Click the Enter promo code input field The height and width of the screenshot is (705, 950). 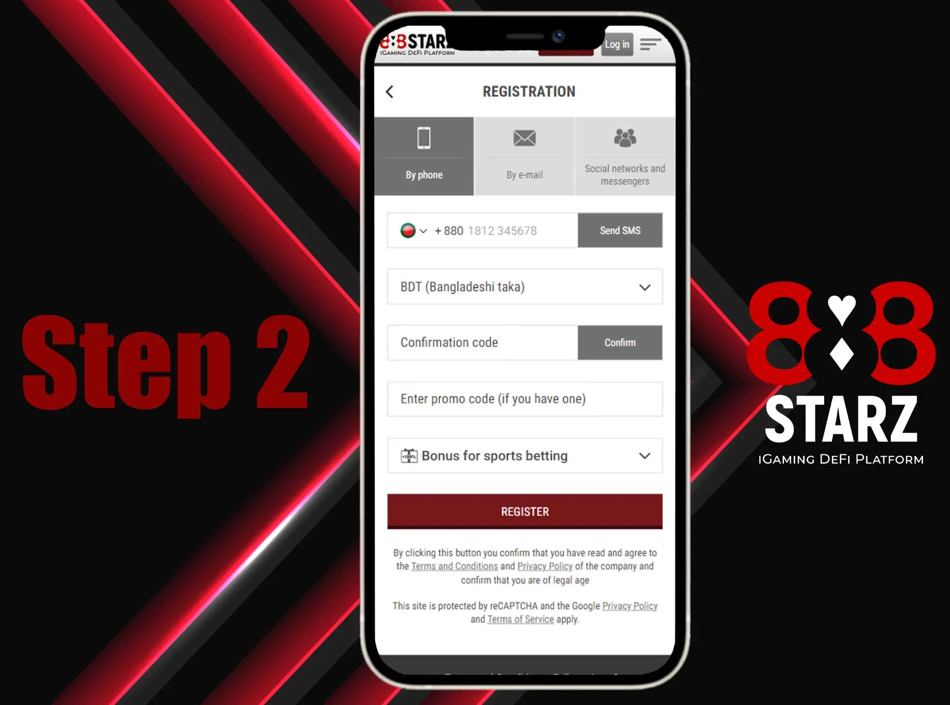pos(523,399)
